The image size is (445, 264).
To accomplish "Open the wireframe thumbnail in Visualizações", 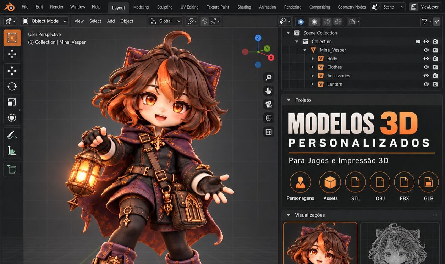I will [x=400, y=243].
